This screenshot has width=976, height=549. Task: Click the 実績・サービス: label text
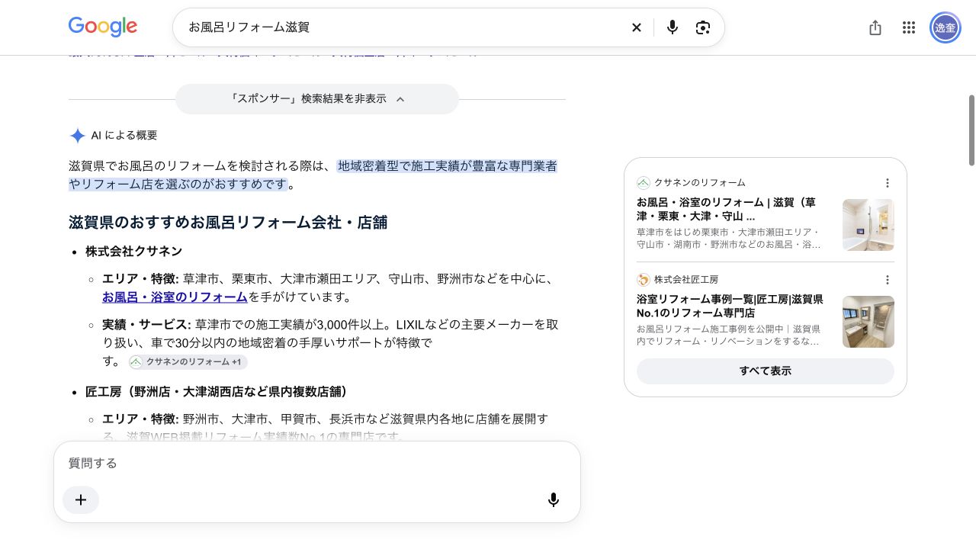[x=146, y=324]
